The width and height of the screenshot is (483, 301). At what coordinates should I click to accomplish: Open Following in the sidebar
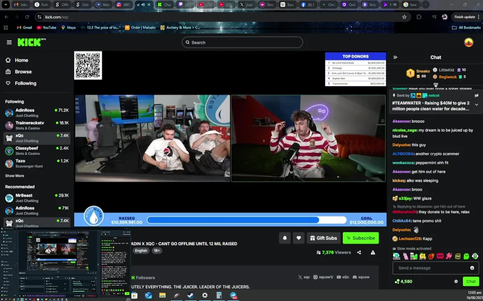(x=21, y=83)
